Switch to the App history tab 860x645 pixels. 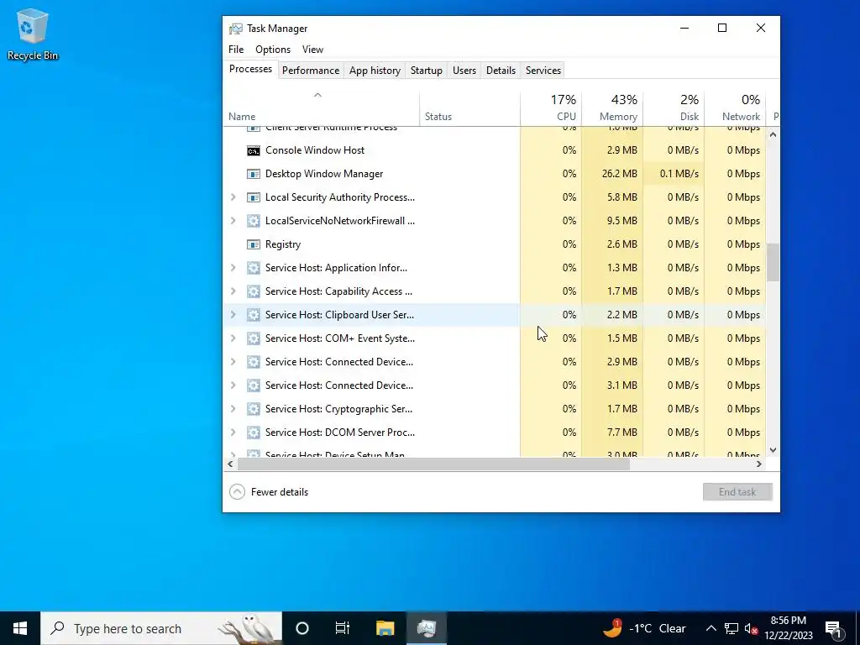(375, 71)
